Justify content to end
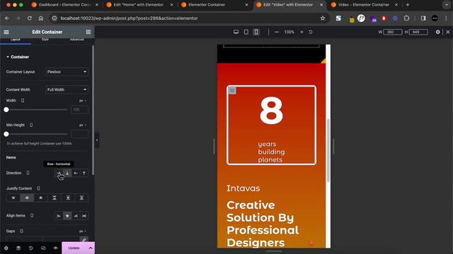Screen dimensions: 453x254 pos(41,198)
